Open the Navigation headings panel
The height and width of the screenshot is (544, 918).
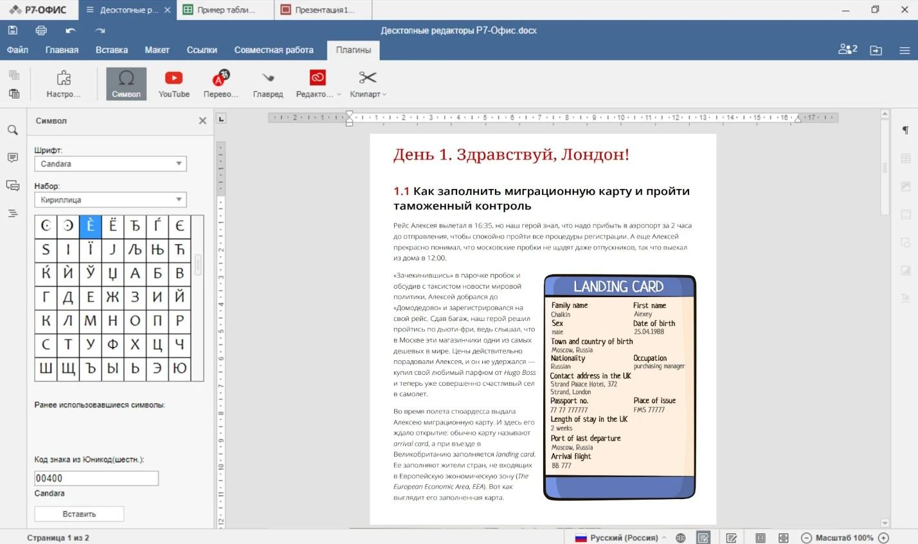(x=13, y=213)
